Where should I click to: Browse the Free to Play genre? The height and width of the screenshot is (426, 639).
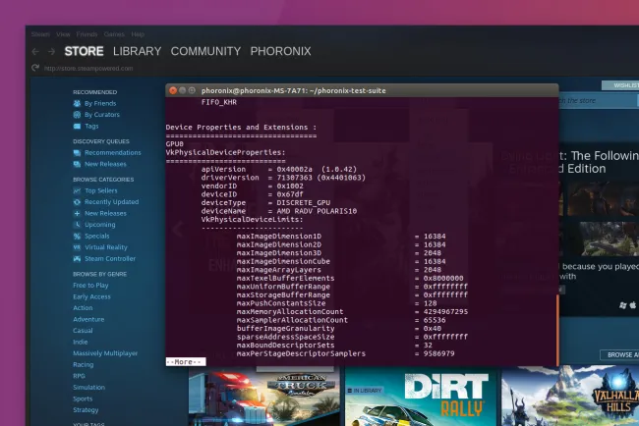click(90, 286)
